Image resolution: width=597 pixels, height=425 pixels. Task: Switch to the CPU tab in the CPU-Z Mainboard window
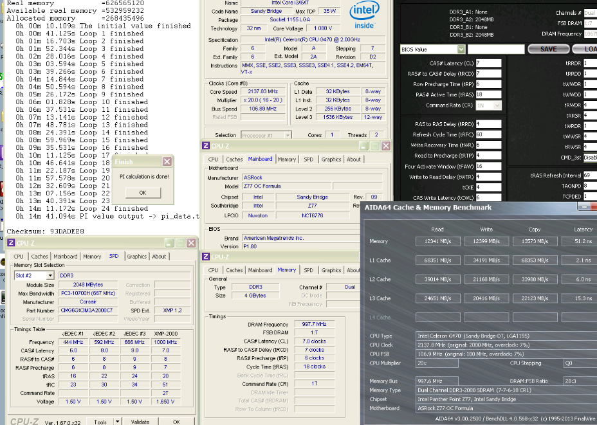point(213,159)
